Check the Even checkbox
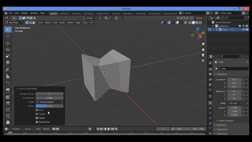Screen dimensions: 252x142 point(37,110)
